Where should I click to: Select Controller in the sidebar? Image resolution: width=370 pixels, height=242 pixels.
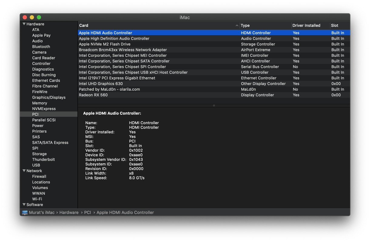click(41, 64)
